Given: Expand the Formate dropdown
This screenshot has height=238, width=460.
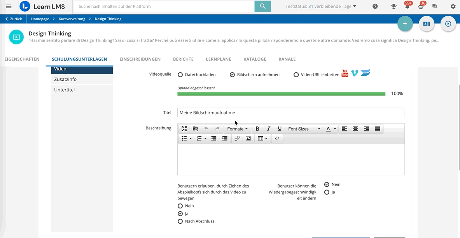Looking at the screenshot, I should (x=237, y=129).
